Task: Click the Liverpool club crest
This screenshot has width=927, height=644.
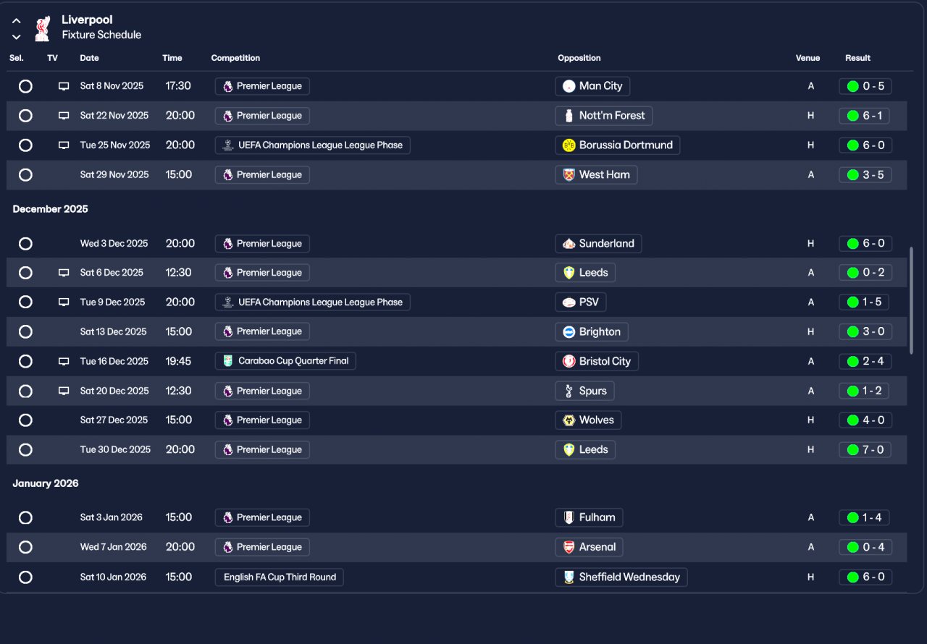Action: coord(43,28)
